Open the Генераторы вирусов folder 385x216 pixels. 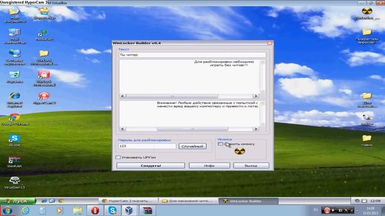pyautogui.click(x=367, y=36)
